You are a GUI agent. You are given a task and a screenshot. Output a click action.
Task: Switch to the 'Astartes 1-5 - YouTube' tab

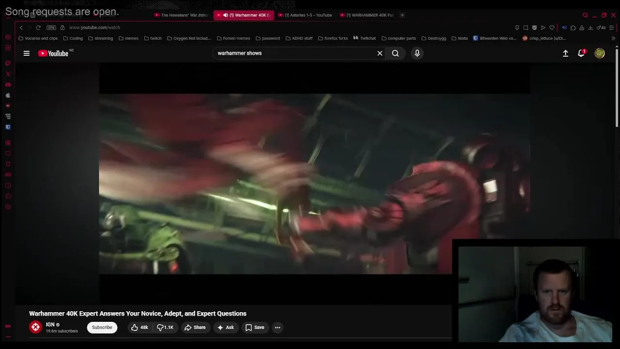pos(306,15)
